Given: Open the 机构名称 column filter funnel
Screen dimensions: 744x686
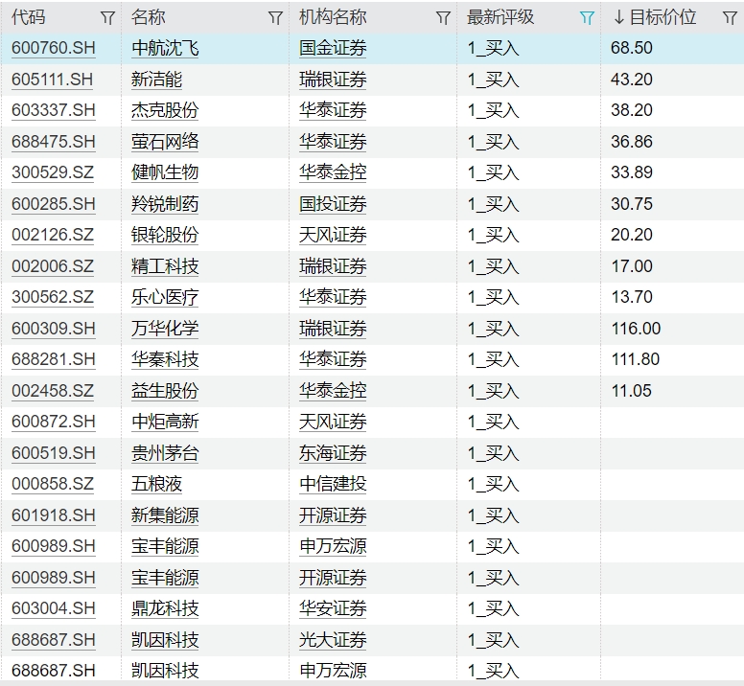Looking at the screenshot, I should pyautogui.click(x=443, y=18).
